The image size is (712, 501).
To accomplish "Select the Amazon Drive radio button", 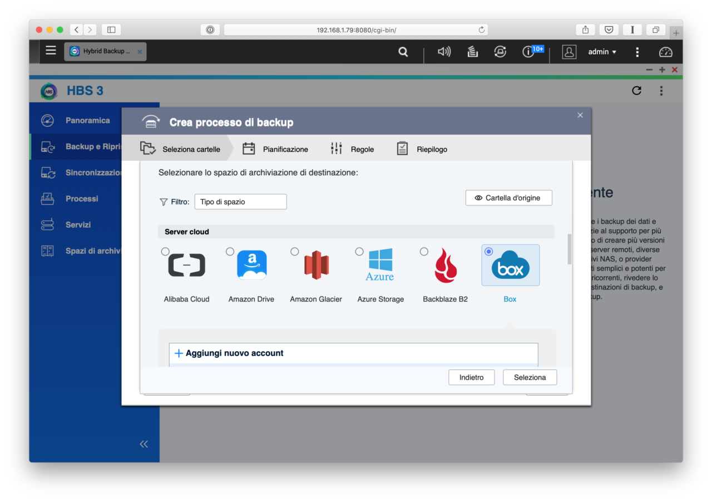I will point(230,252).
